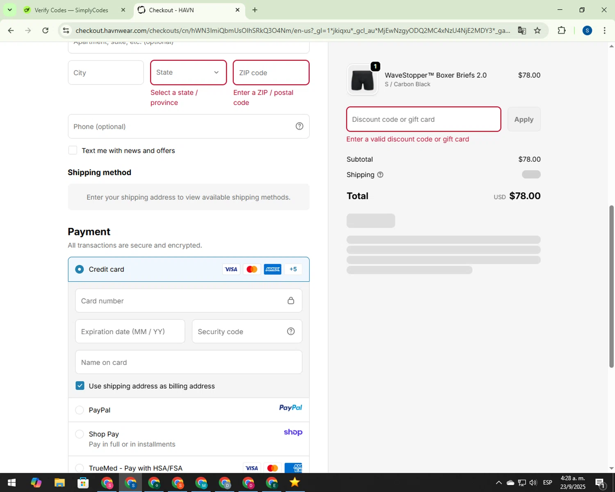The width and height of the screenshot is (615, 492).
Task: Click the Security code field
Action: (247, 331)
